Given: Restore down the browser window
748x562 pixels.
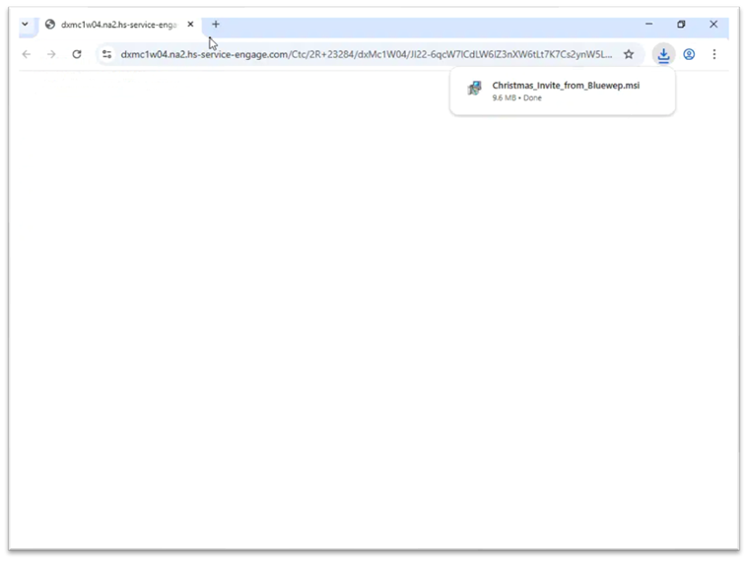Looking at the screenshot, I should click(681, 24).
